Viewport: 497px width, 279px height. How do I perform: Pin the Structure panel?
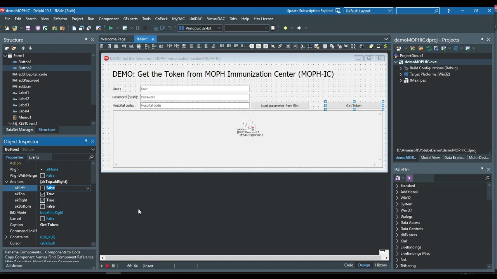coord(86,40)
